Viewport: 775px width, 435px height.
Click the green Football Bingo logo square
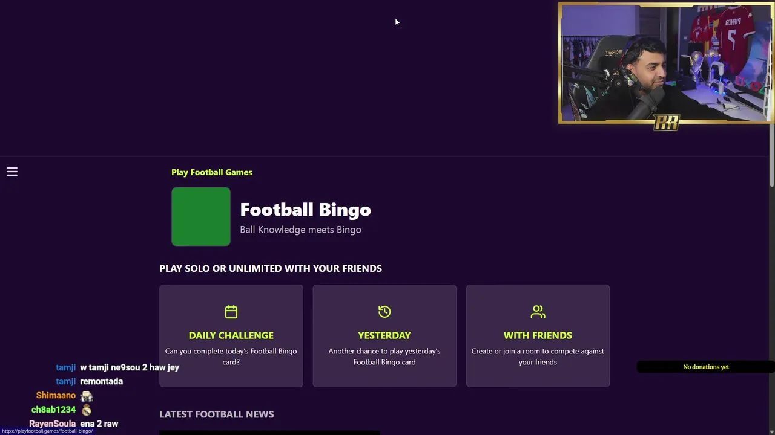click(201, 217)
